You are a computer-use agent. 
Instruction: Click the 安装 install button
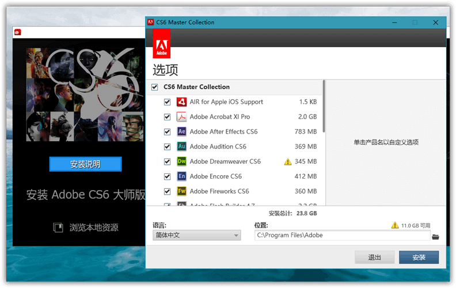[419, 257]
